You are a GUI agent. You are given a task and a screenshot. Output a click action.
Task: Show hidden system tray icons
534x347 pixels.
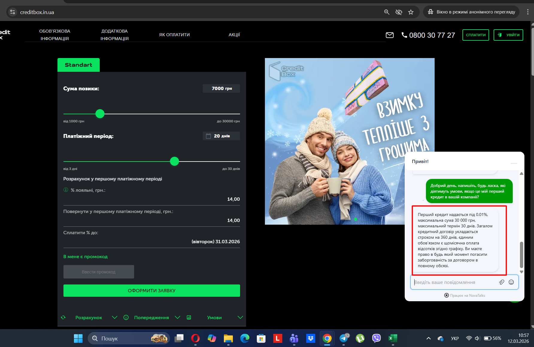coord(429,338)
